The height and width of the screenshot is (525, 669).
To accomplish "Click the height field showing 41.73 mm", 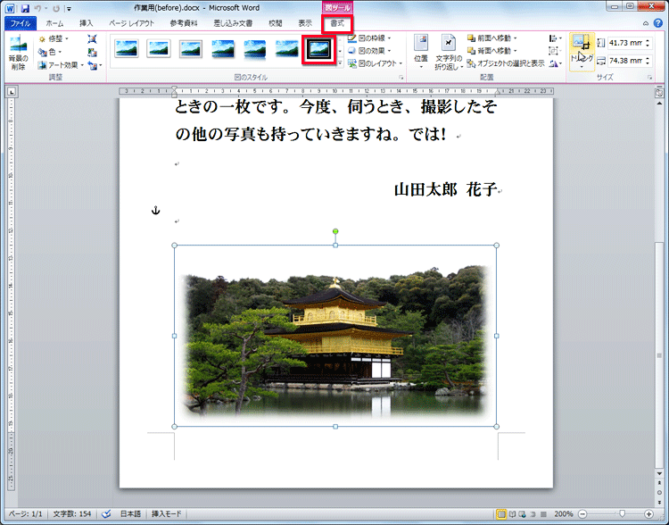I will [626, 43].
